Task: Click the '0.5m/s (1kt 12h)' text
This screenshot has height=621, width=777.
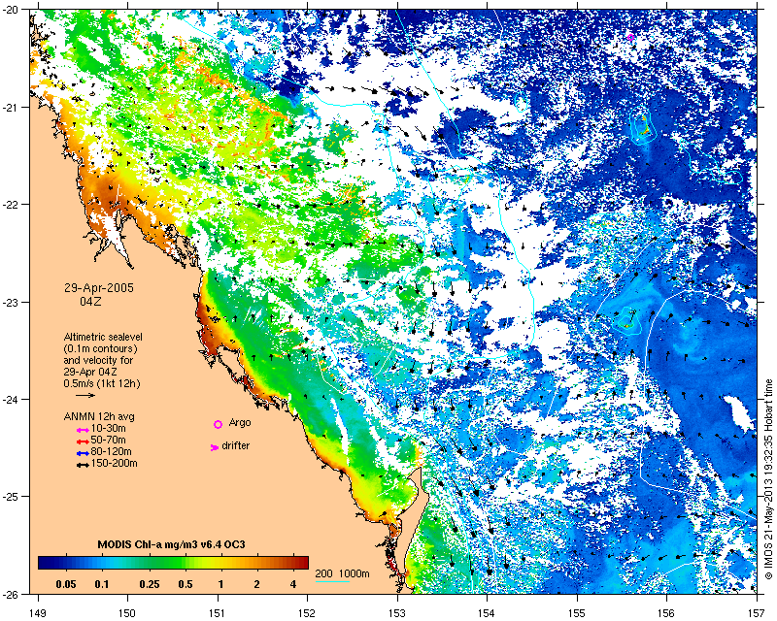Action: (x=102, y=383)
